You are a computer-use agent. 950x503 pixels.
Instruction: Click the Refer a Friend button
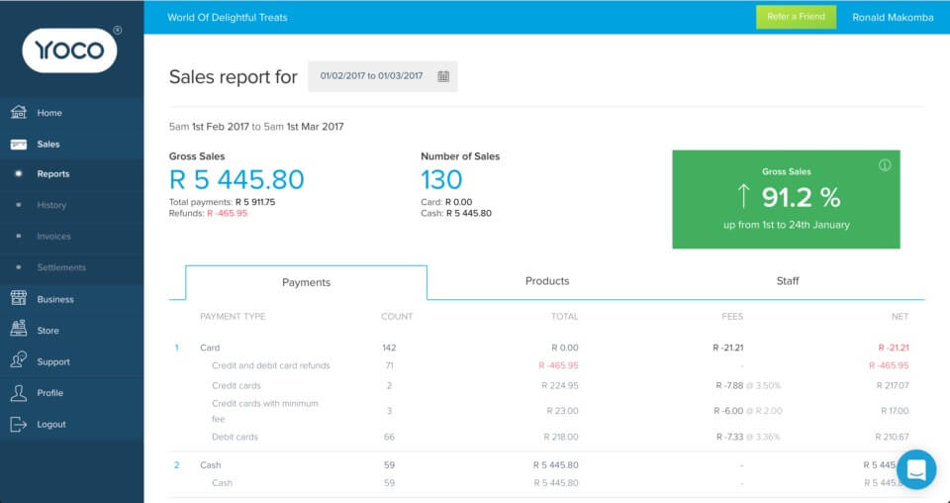[x=796, y=17]
